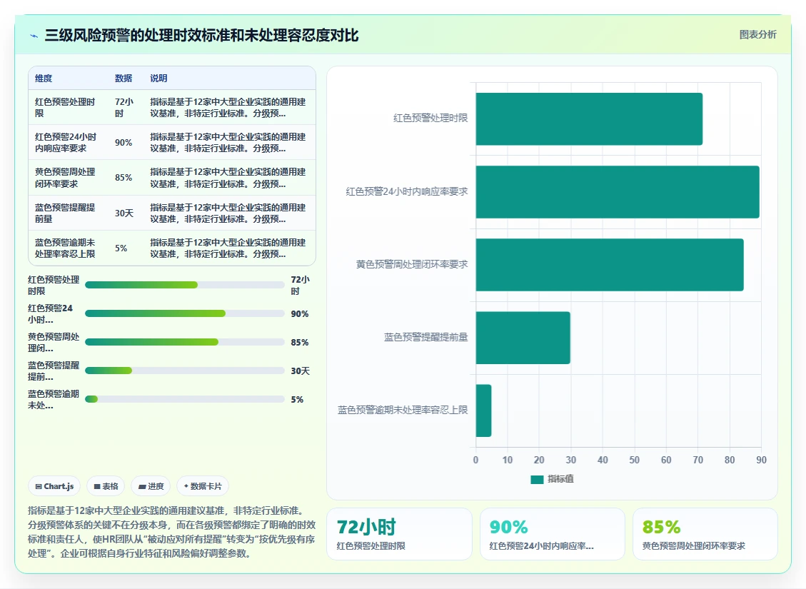Screen dimensions: 806x589
Task: Click chart bar for 蓝色预警提醒提前量
Action: pyautogui.click(x=523, y=338)
